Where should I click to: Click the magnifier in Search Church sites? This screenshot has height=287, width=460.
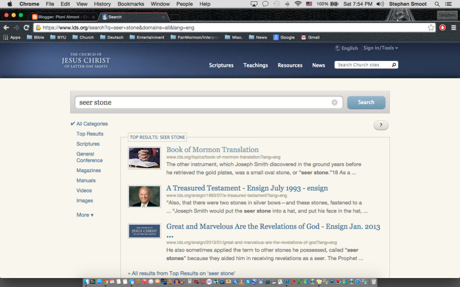394,65
